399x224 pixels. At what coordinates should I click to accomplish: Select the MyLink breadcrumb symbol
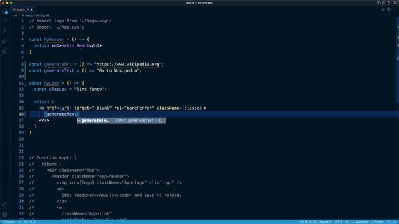(x=43, y=16)
